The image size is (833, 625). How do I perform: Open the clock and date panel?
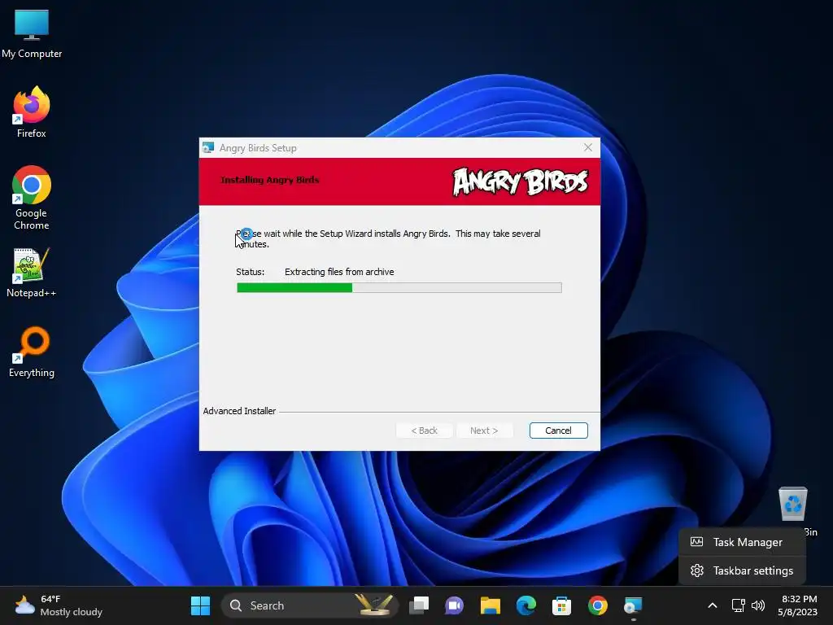pos(799,605)
